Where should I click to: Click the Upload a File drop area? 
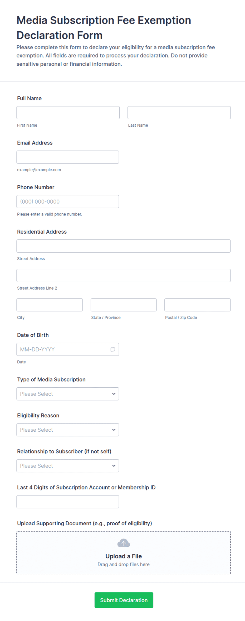pos(124,553)
